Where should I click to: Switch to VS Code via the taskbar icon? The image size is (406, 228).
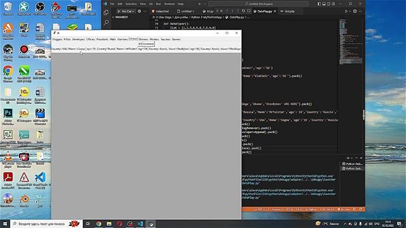click(x=140, y=224)
